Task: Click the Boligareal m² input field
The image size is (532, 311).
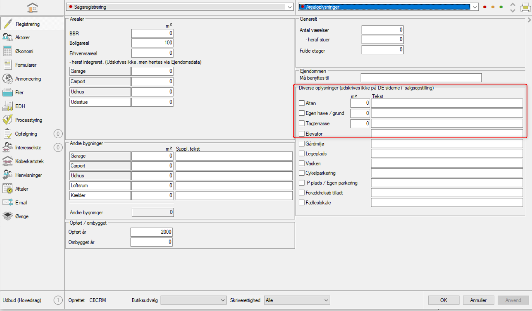Action: [x=152, y=43]
